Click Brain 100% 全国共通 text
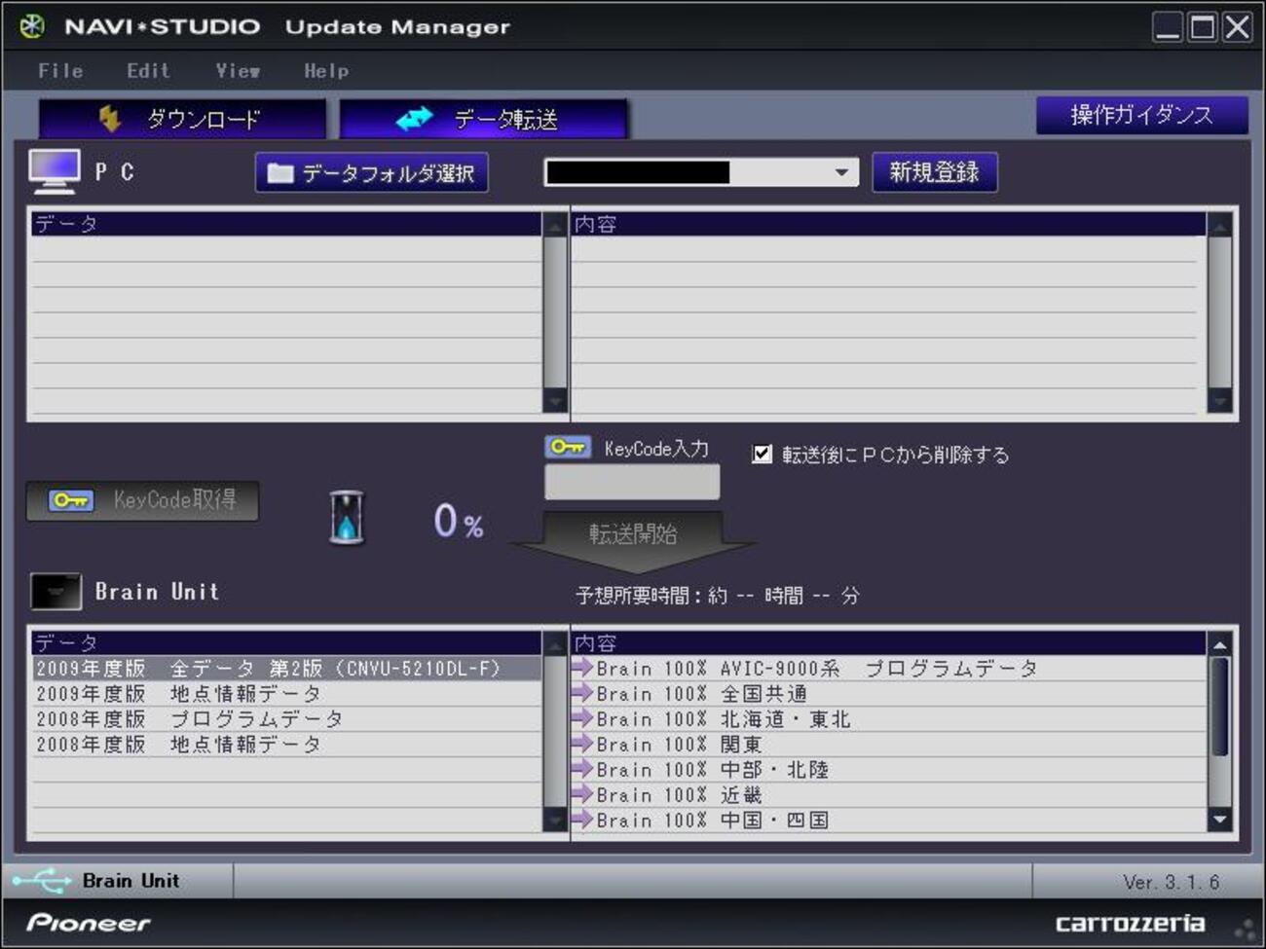Image resolution: width=1266 pixels, height=949 pixels. click(x=701, y=694)
